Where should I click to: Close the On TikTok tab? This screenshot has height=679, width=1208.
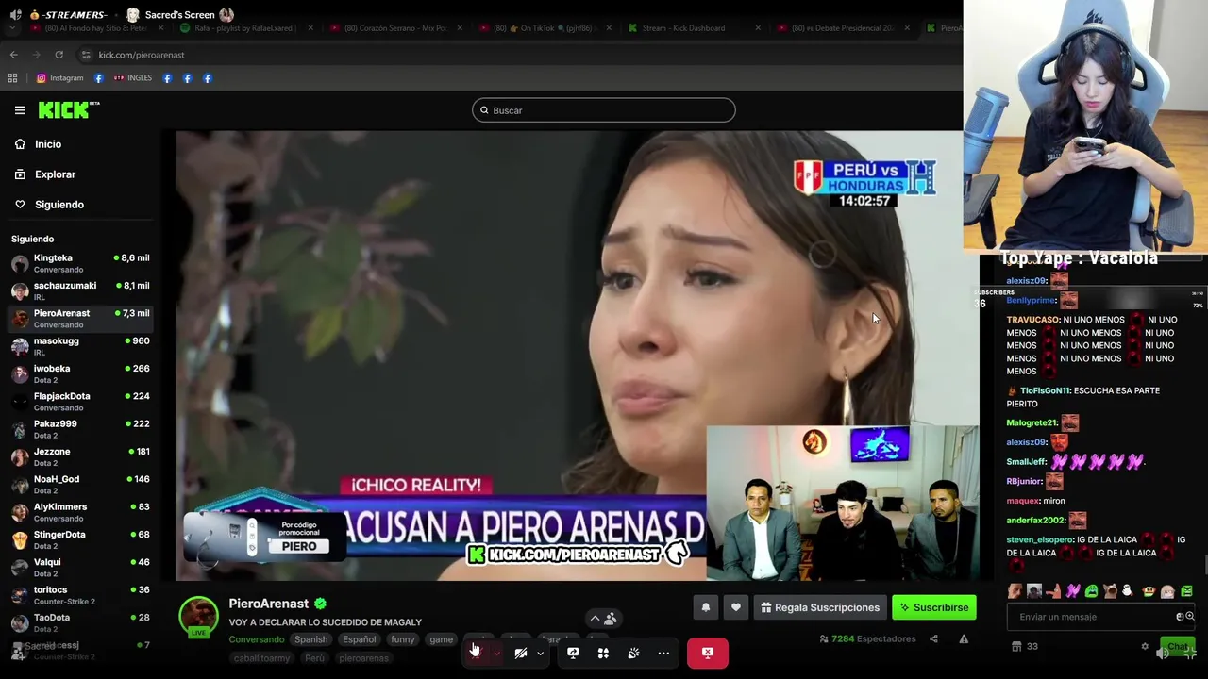tap(609, 28)
